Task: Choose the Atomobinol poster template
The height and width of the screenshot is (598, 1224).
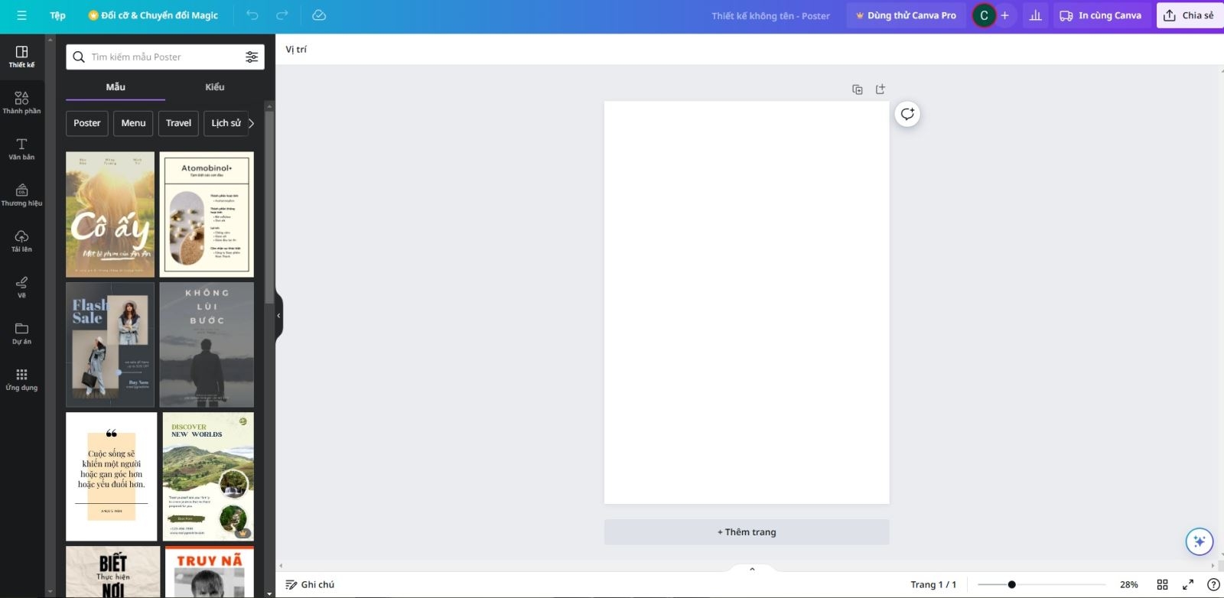Action: click(207, 214)
